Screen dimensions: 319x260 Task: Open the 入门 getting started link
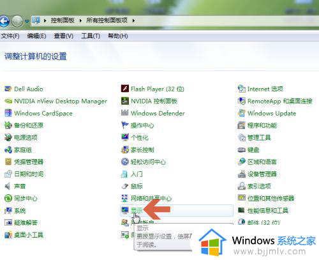pyautogui.click(x=137, y=174)
